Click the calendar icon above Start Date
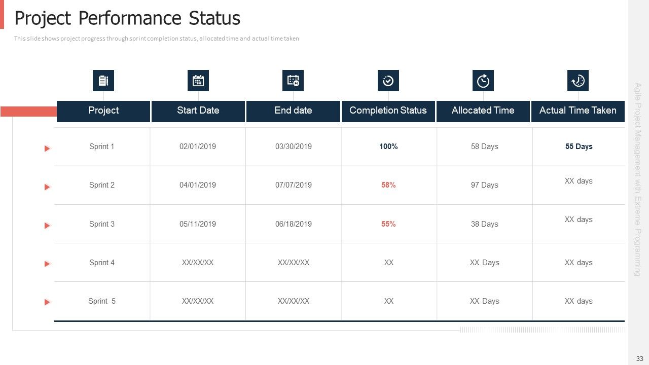The image size is (649, 365). [x=198, y=81]
